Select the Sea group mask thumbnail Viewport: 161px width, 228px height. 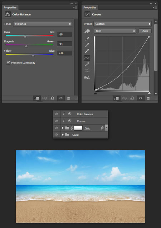coord(78,128)
